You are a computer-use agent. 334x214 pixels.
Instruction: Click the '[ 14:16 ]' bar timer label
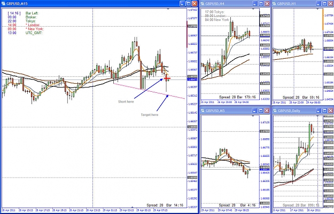14,13
